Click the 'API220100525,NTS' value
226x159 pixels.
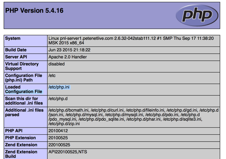point(68,152)
